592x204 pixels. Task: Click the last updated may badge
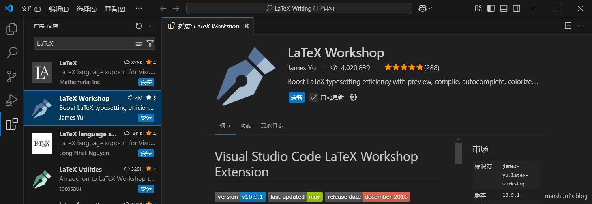(295, 197)
